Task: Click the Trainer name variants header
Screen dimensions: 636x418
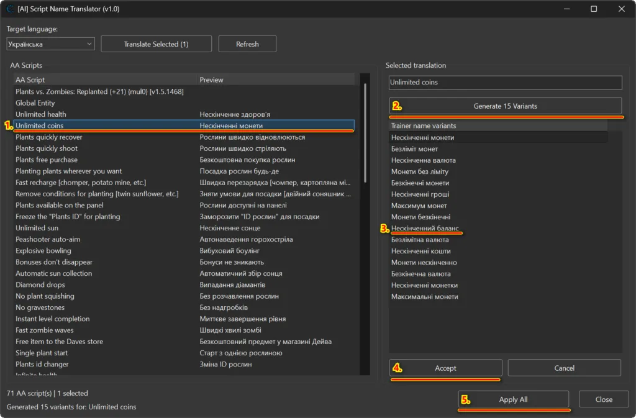Action: 498,125
